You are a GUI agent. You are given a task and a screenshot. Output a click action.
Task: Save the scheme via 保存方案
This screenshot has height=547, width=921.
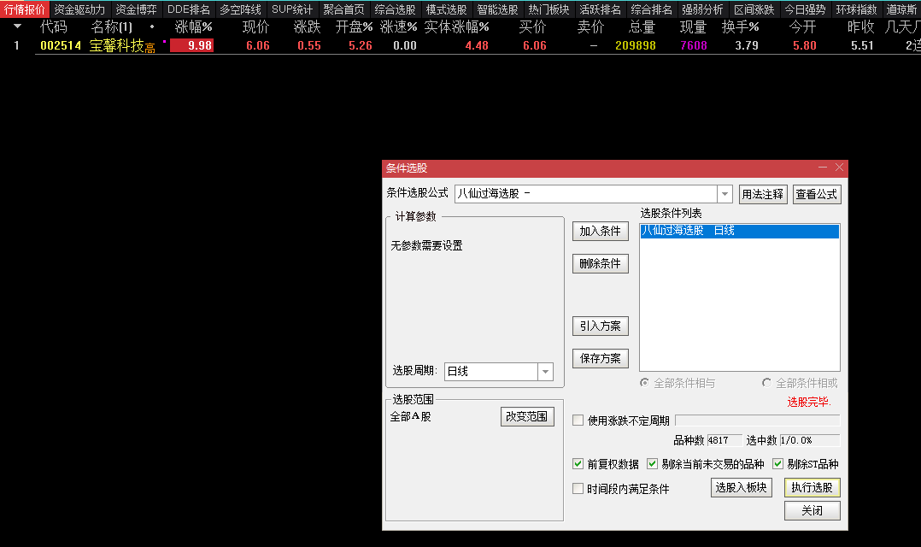(x=600, y=357)
